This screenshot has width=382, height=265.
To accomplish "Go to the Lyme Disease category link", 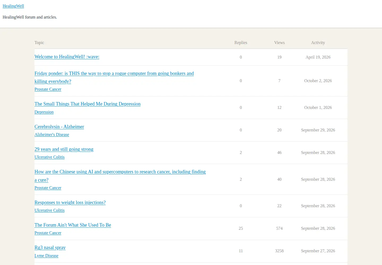I will (46, 256).
